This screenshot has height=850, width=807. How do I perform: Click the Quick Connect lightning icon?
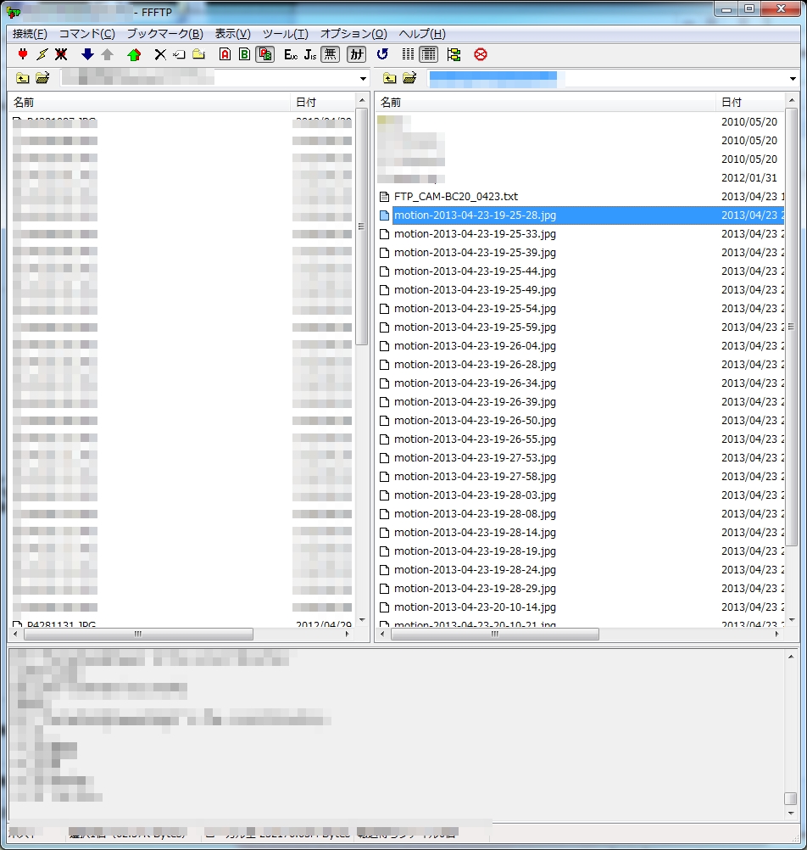42,54
